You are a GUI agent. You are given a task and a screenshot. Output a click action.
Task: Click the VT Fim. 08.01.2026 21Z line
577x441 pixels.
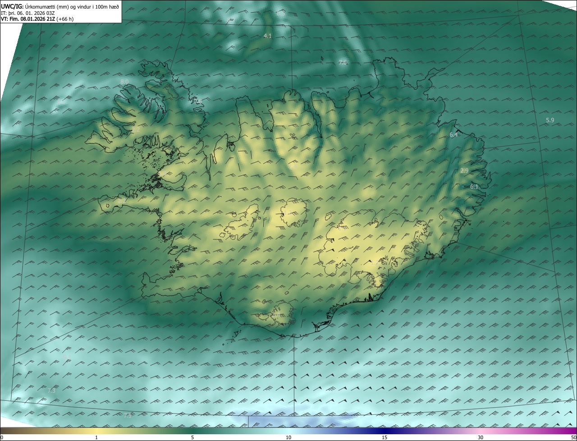point(37,19)
